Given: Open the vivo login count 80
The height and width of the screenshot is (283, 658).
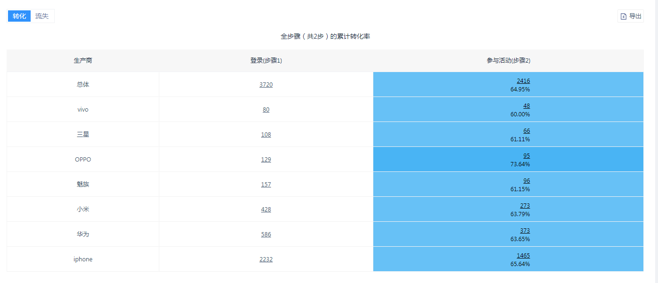Looking at the screenshot, I should tap(266, 110).
